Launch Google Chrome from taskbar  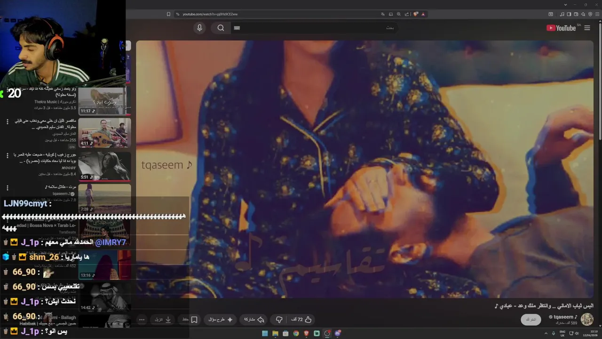click(296, 333)
